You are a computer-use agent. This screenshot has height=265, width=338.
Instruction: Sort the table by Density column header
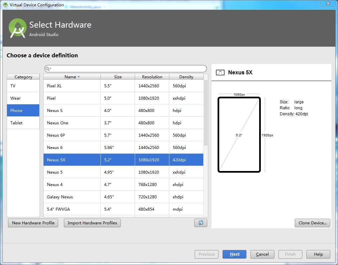(x=186, y=77)
